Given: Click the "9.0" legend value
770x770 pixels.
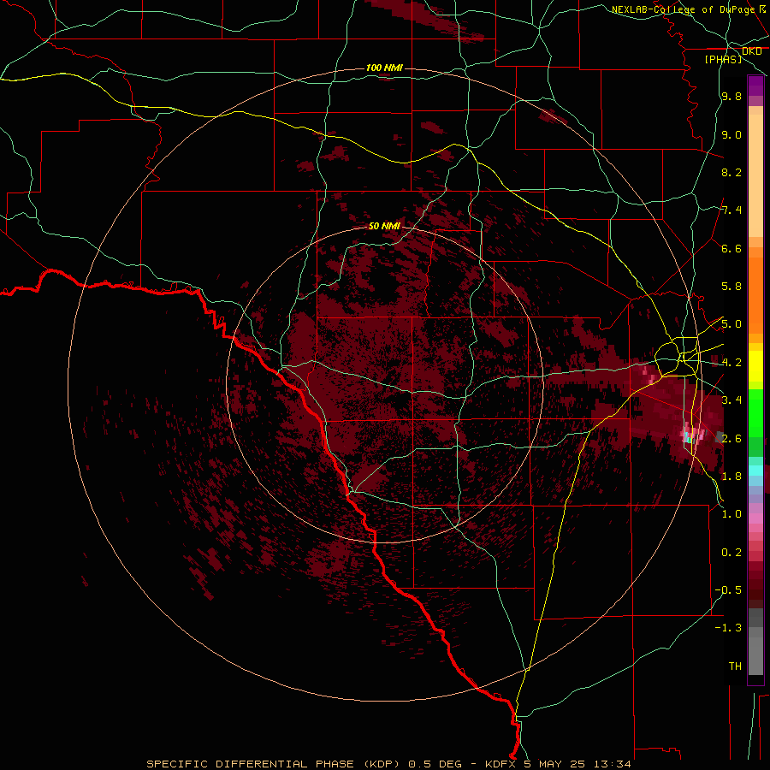Looking at the screenshot, I should coord(731,134).
